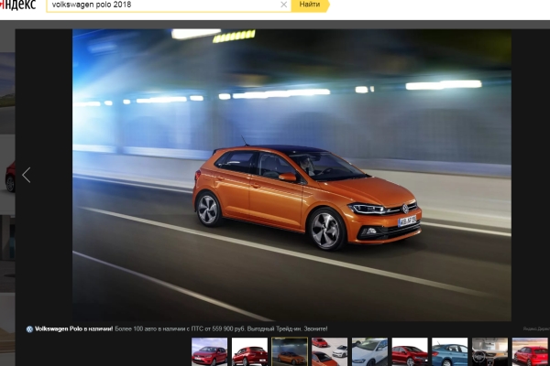Select the white Polo thumbnail
Viewport: 550px width, 366px height.
tap(369, 351)
